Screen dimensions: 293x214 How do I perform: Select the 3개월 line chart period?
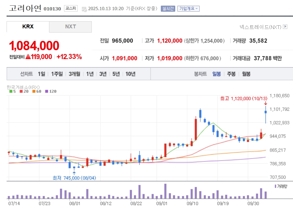click(74, 74)
